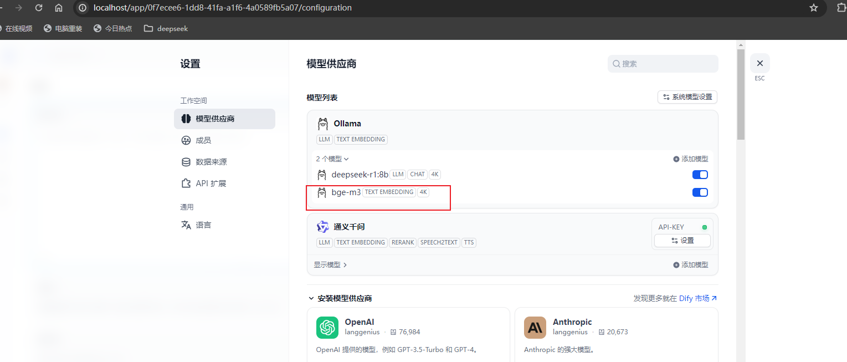Click the settings panel vertical scrollbar
Viewport: 847px width, 362px height.
coord(741,94)
